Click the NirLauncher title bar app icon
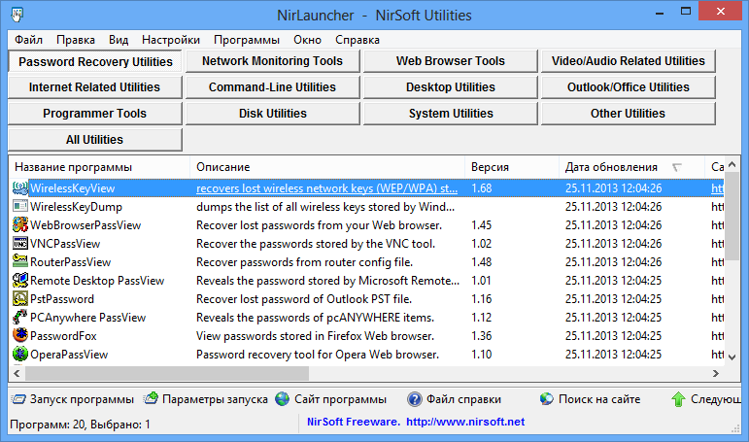The image size is (749, 442). tap(17, 15)
